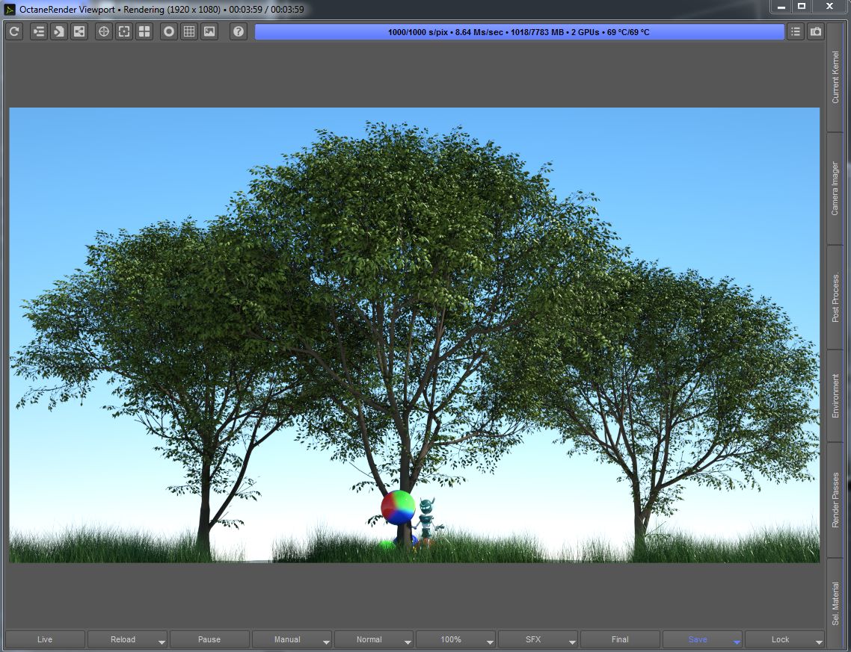Viewport: 851px width, 652px height.
Task: Open the SFX dropdown
Action: (x=538, y=639)
